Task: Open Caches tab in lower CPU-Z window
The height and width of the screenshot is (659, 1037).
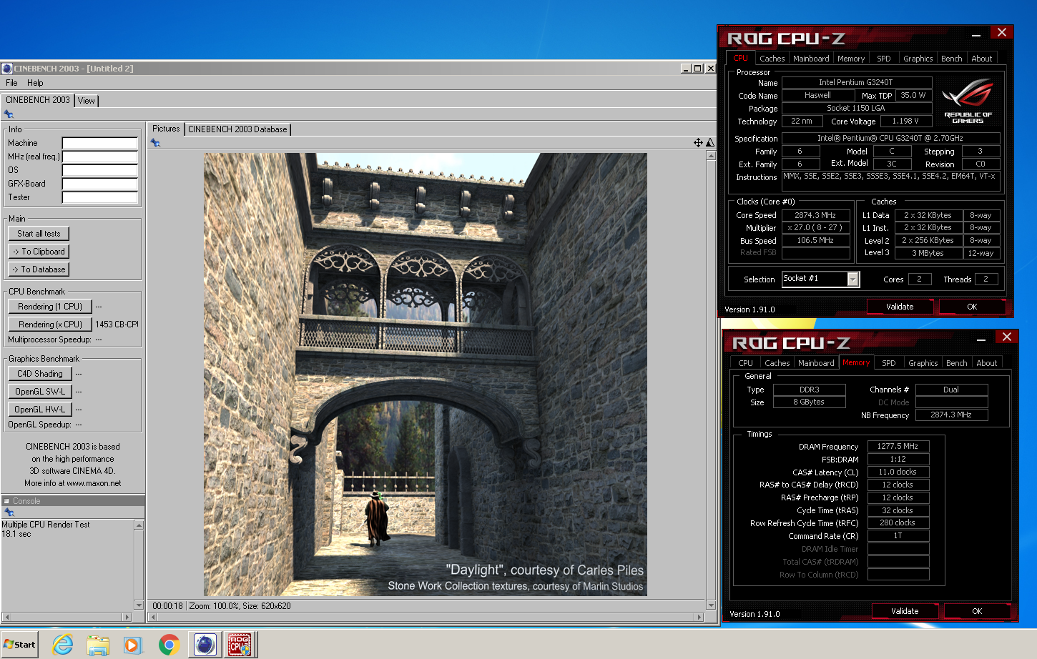Action: (777, 363)
